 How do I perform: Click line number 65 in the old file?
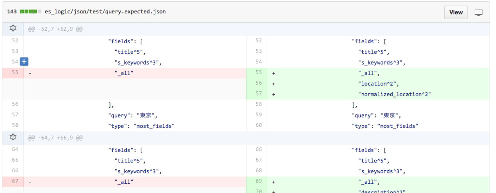click(x=15, y=160)
